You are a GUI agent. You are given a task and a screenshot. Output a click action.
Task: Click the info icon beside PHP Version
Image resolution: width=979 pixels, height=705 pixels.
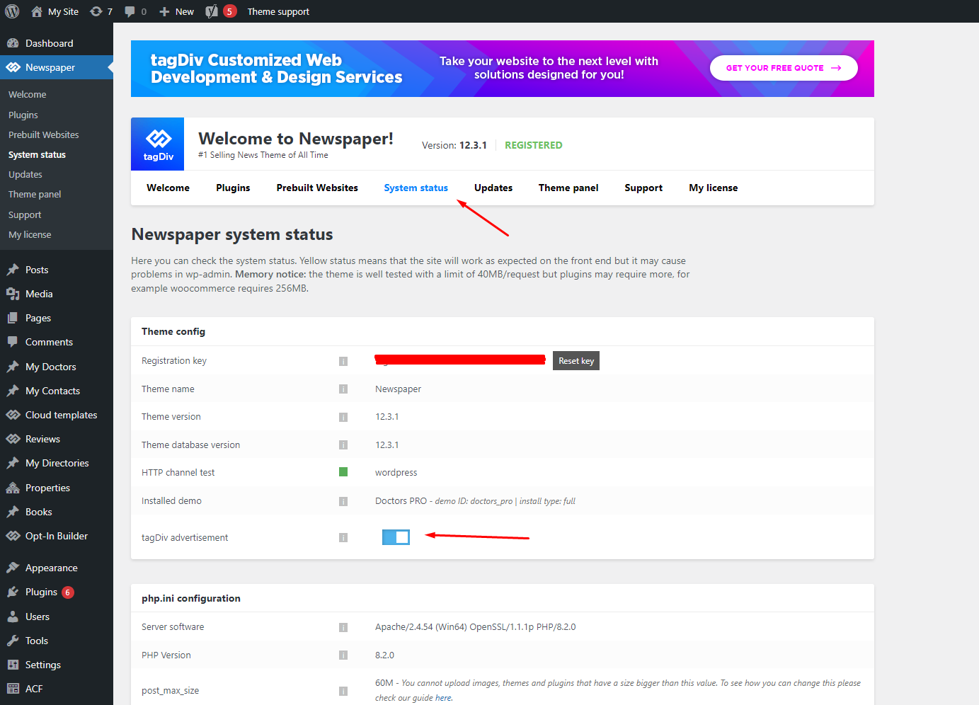click(x=343, y=655)
